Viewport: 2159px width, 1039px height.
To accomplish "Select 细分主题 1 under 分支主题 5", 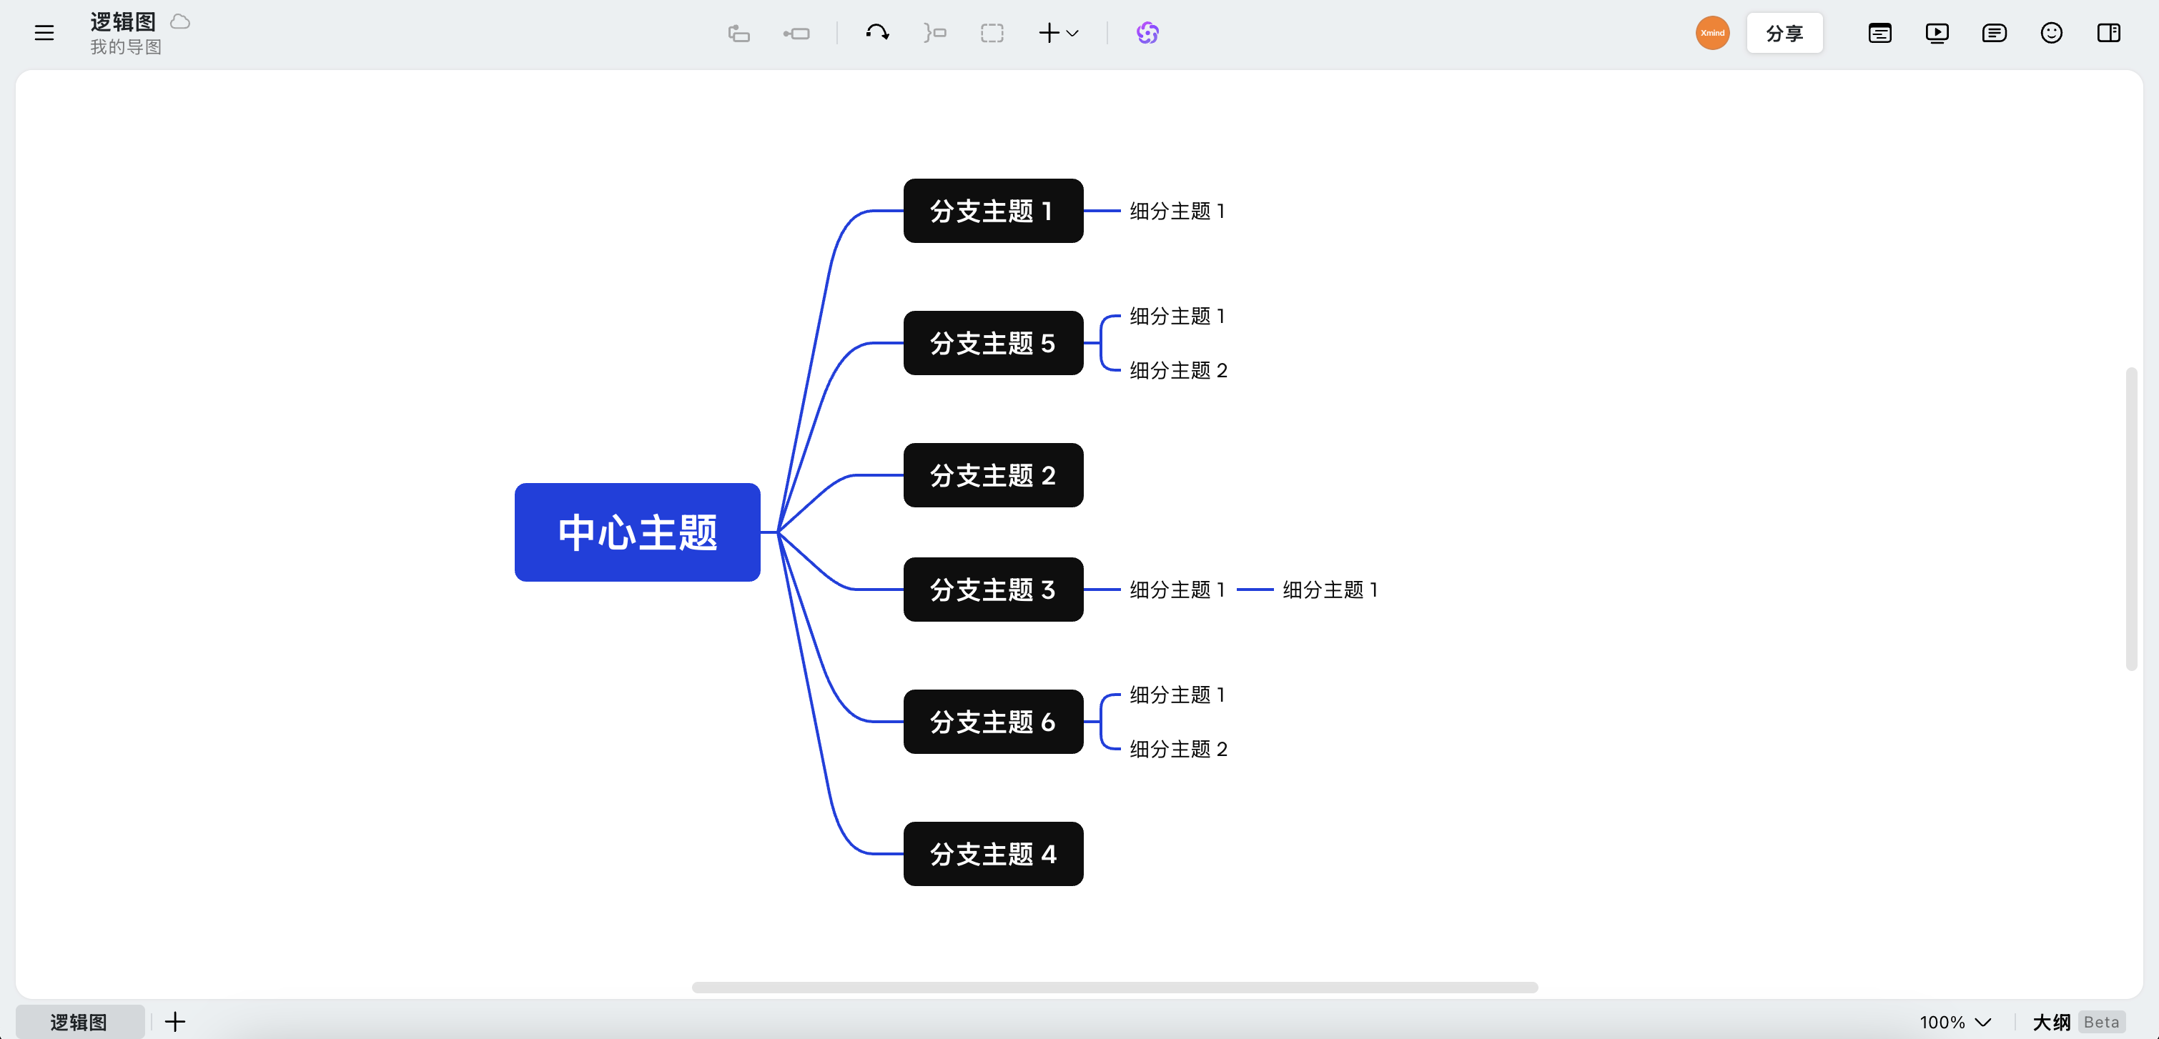I will tap(1177, 316).
